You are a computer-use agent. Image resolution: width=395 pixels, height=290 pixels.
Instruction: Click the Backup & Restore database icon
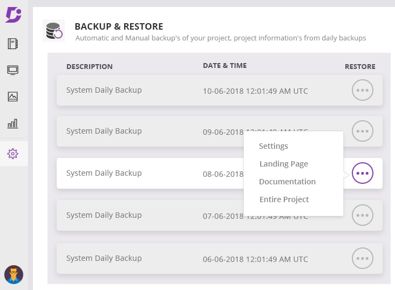point(53,31)
